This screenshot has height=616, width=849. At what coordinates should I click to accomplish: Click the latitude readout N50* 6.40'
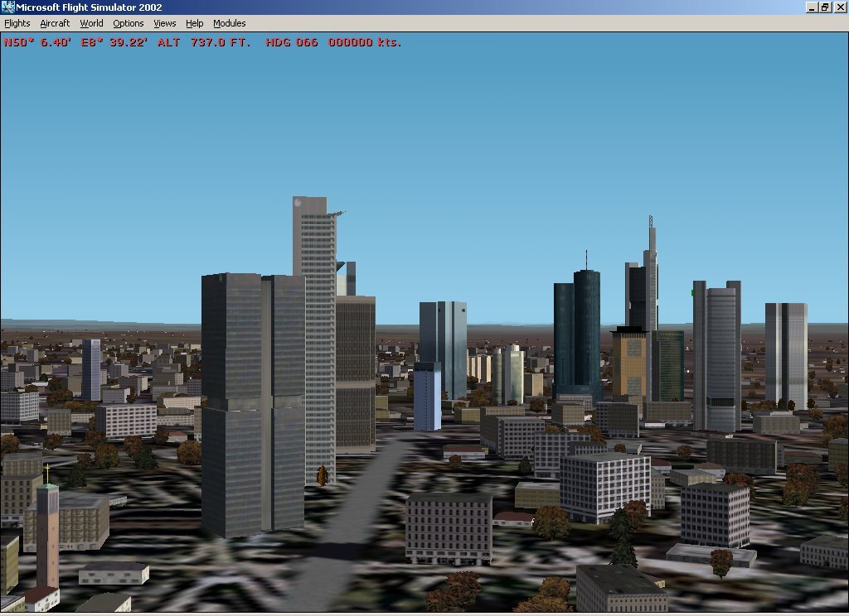tap(37, 41)
